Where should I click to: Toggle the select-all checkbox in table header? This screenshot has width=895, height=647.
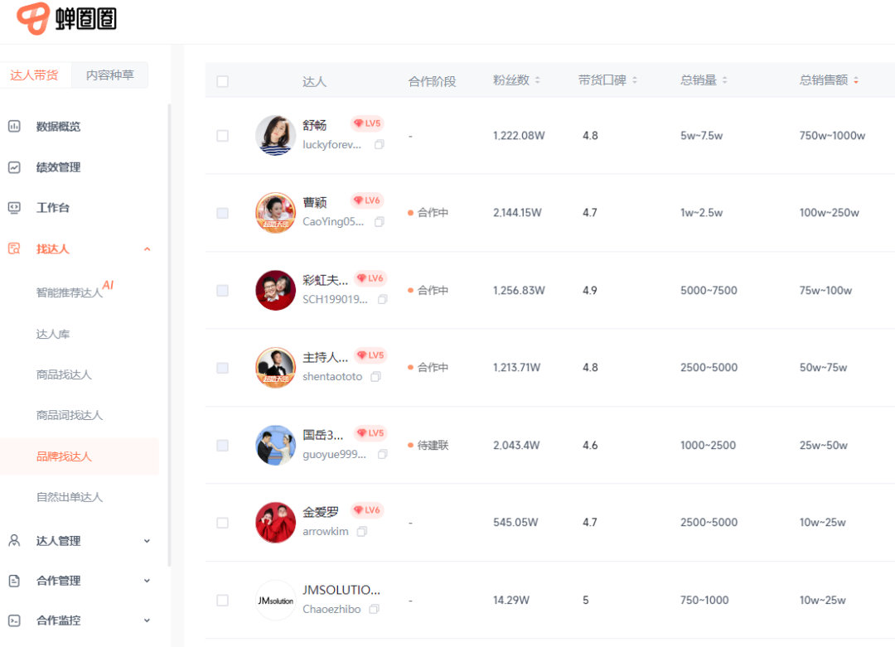click(223, 81)
